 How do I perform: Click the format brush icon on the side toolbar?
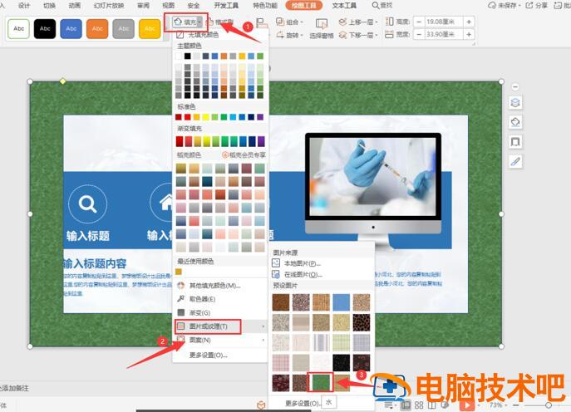coord(515,161)
